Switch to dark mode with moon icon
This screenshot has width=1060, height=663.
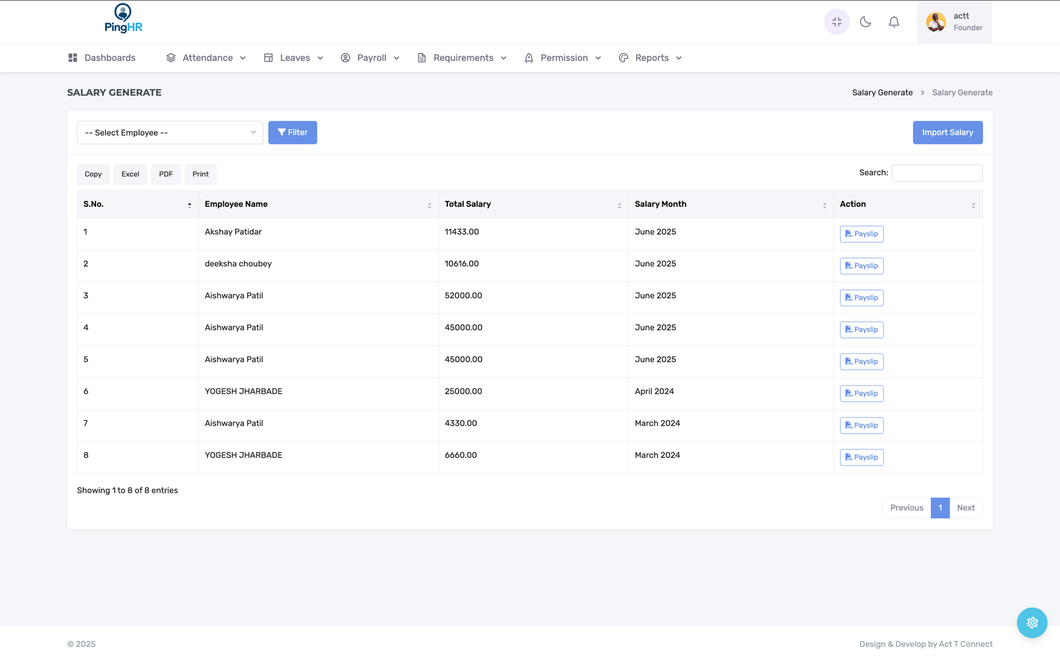click(x=865, y=22)
